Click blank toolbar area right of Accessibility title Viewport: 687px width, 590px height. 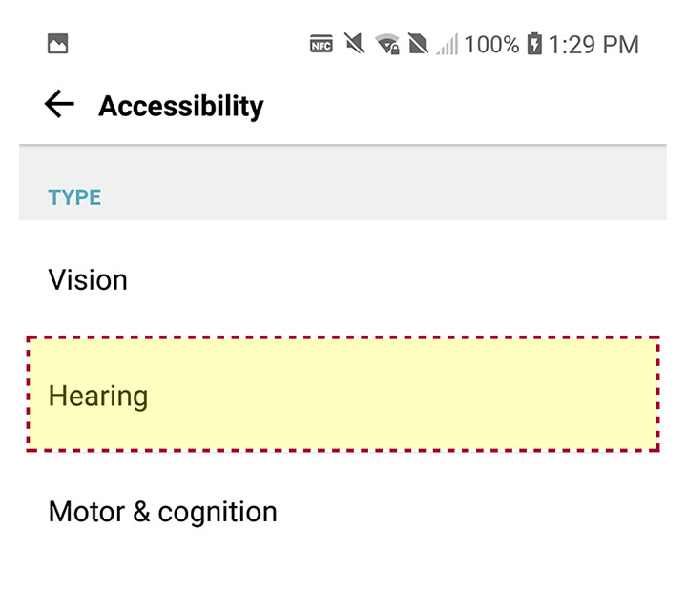pos(458,105)
